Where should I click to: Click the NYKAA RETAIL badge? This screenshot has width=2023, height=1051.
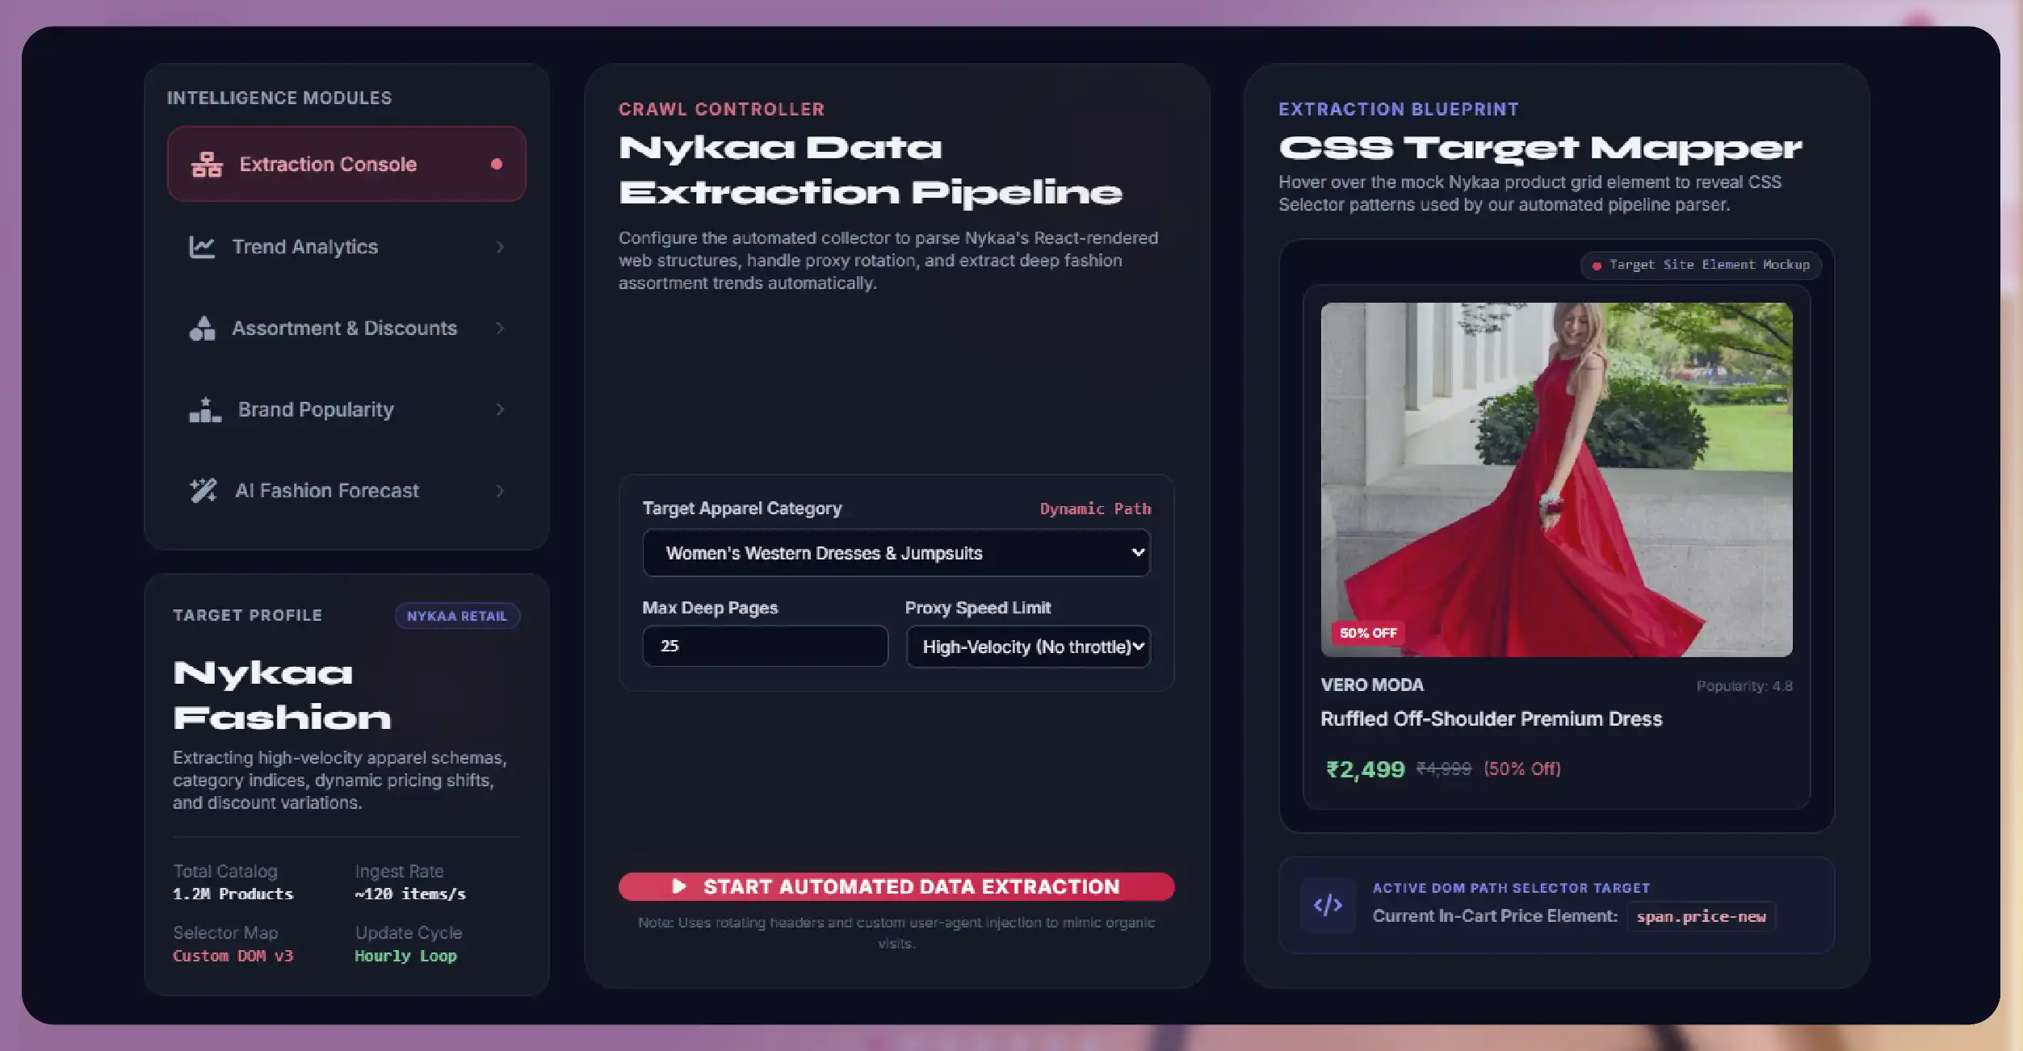tap(457, 616)
